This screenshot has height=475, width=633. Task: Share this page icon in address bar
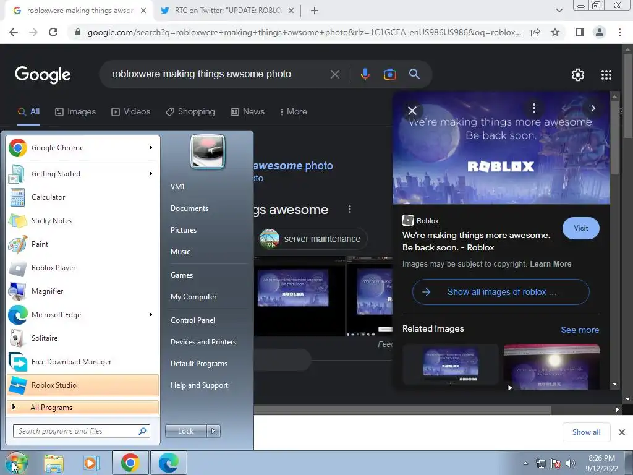pos(535,32)
